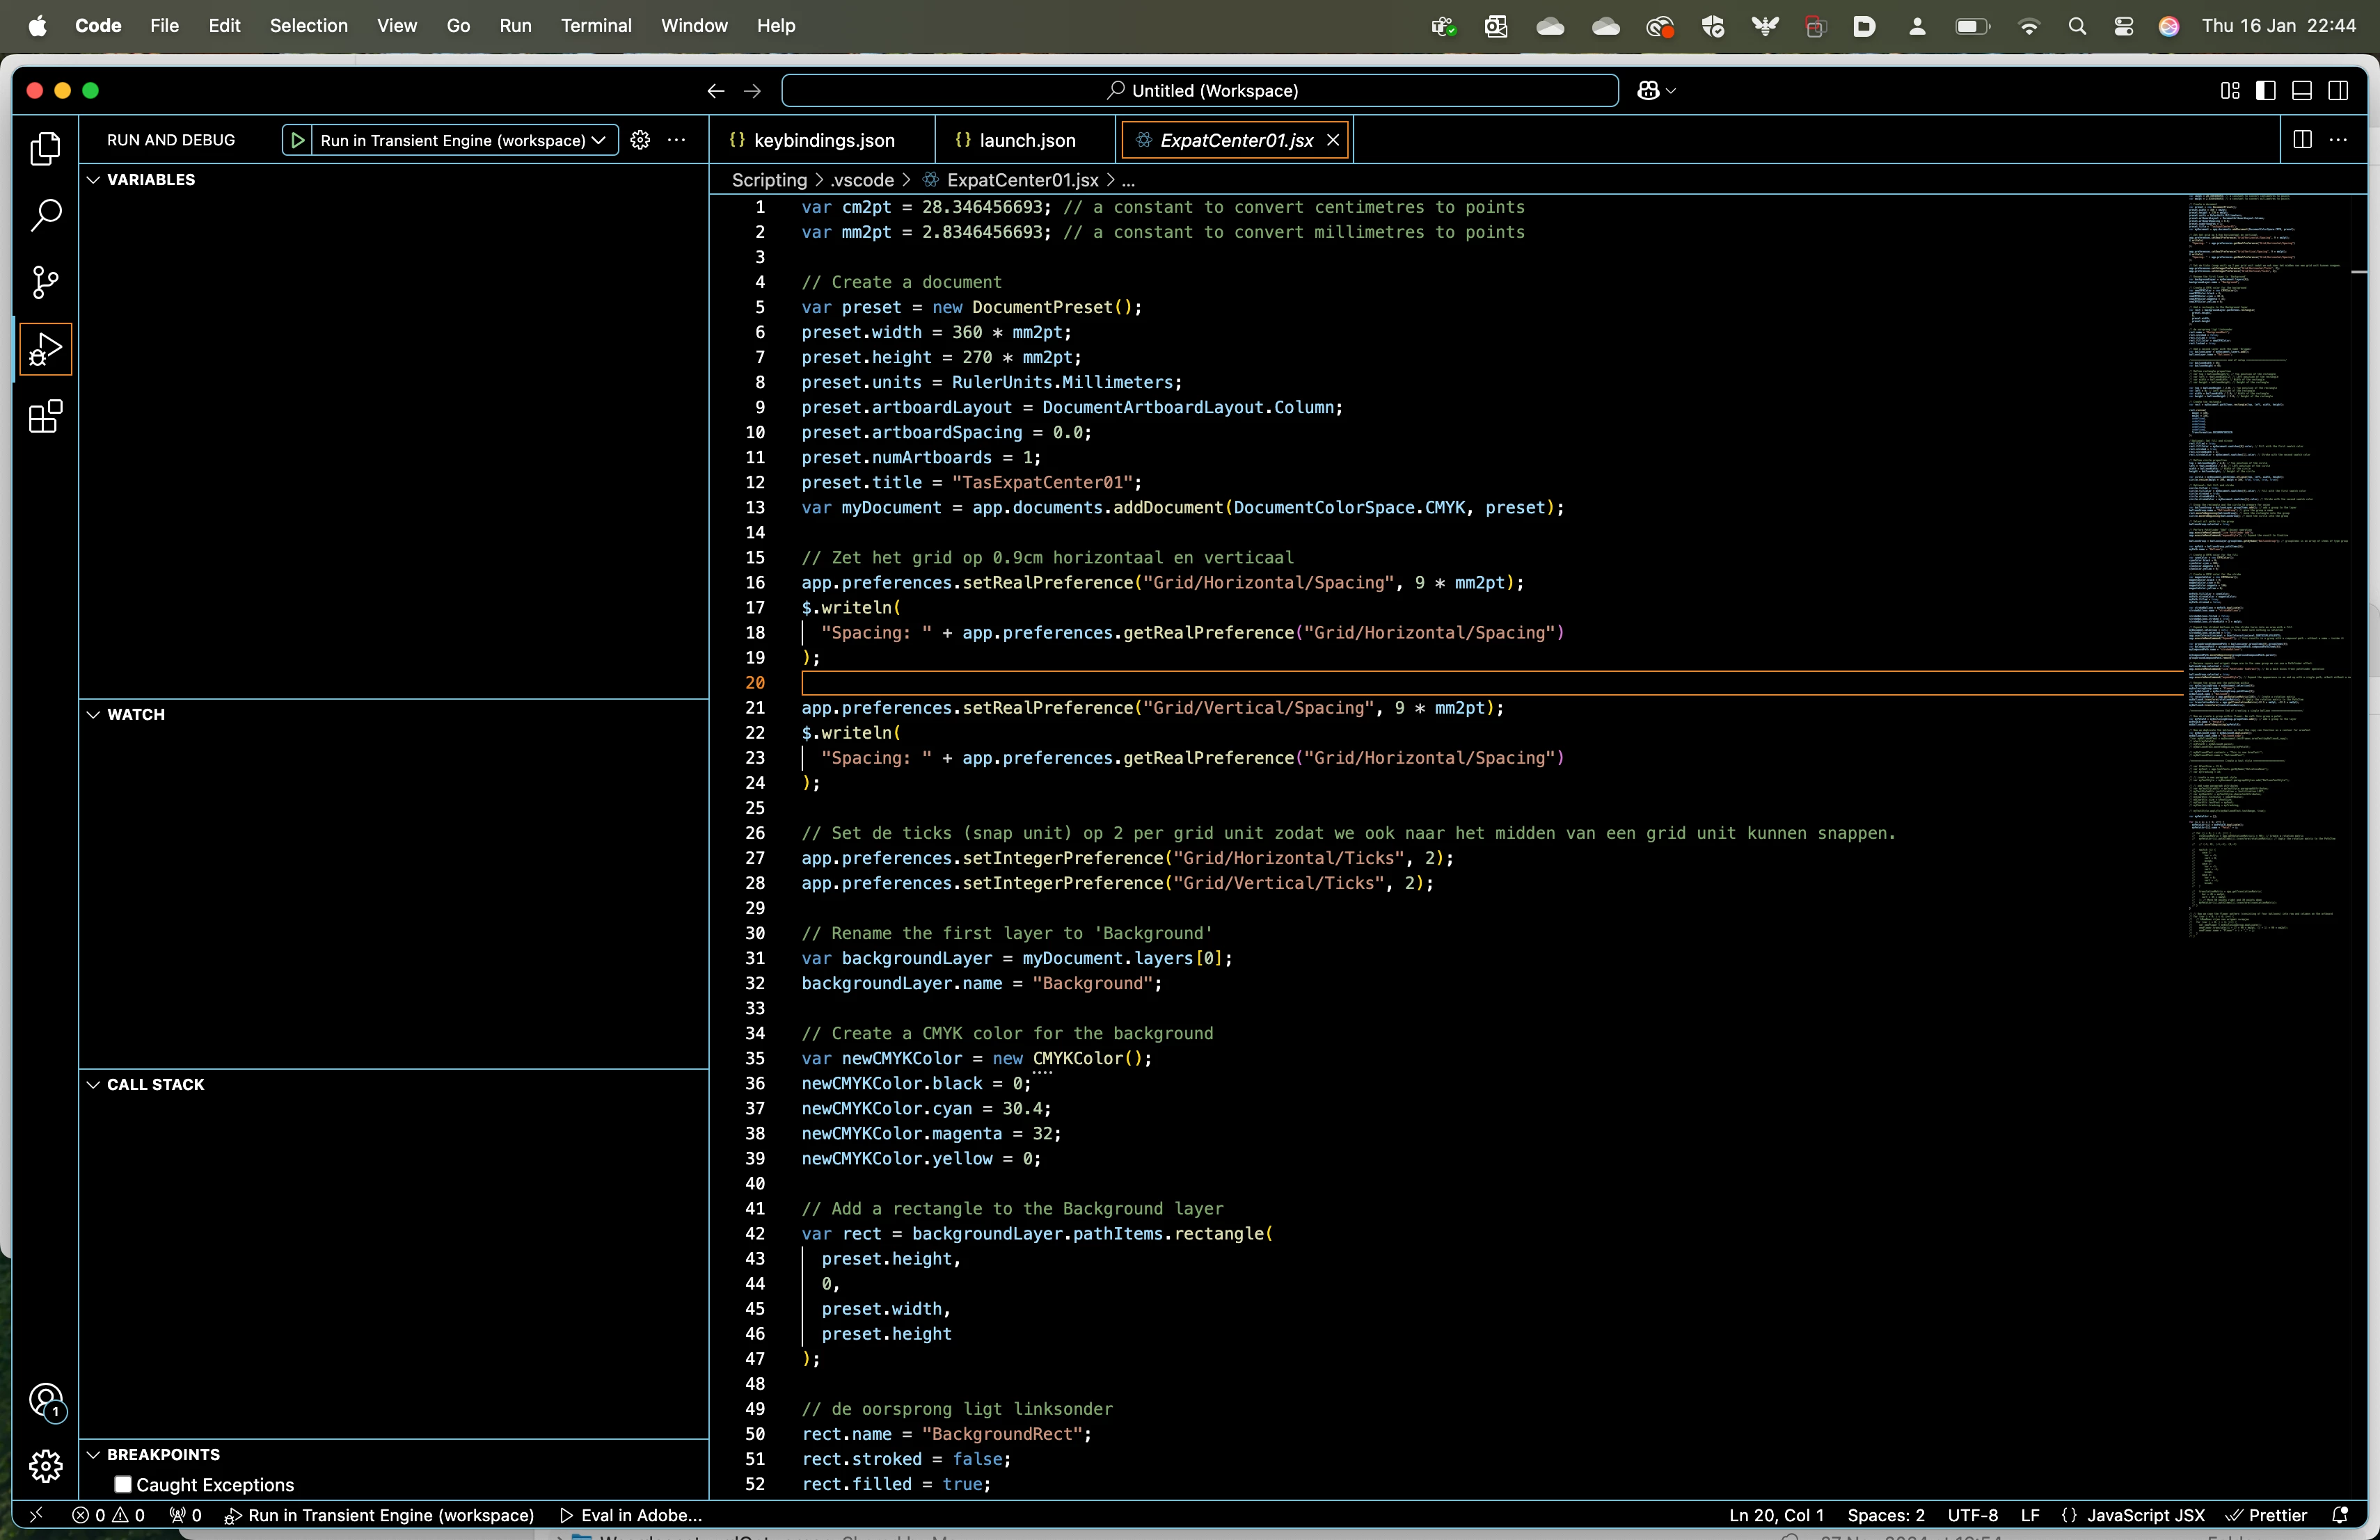The image size is (2380, 1540).
Task: Open the Manage gear at bottom left
Action: point(45,1466)
